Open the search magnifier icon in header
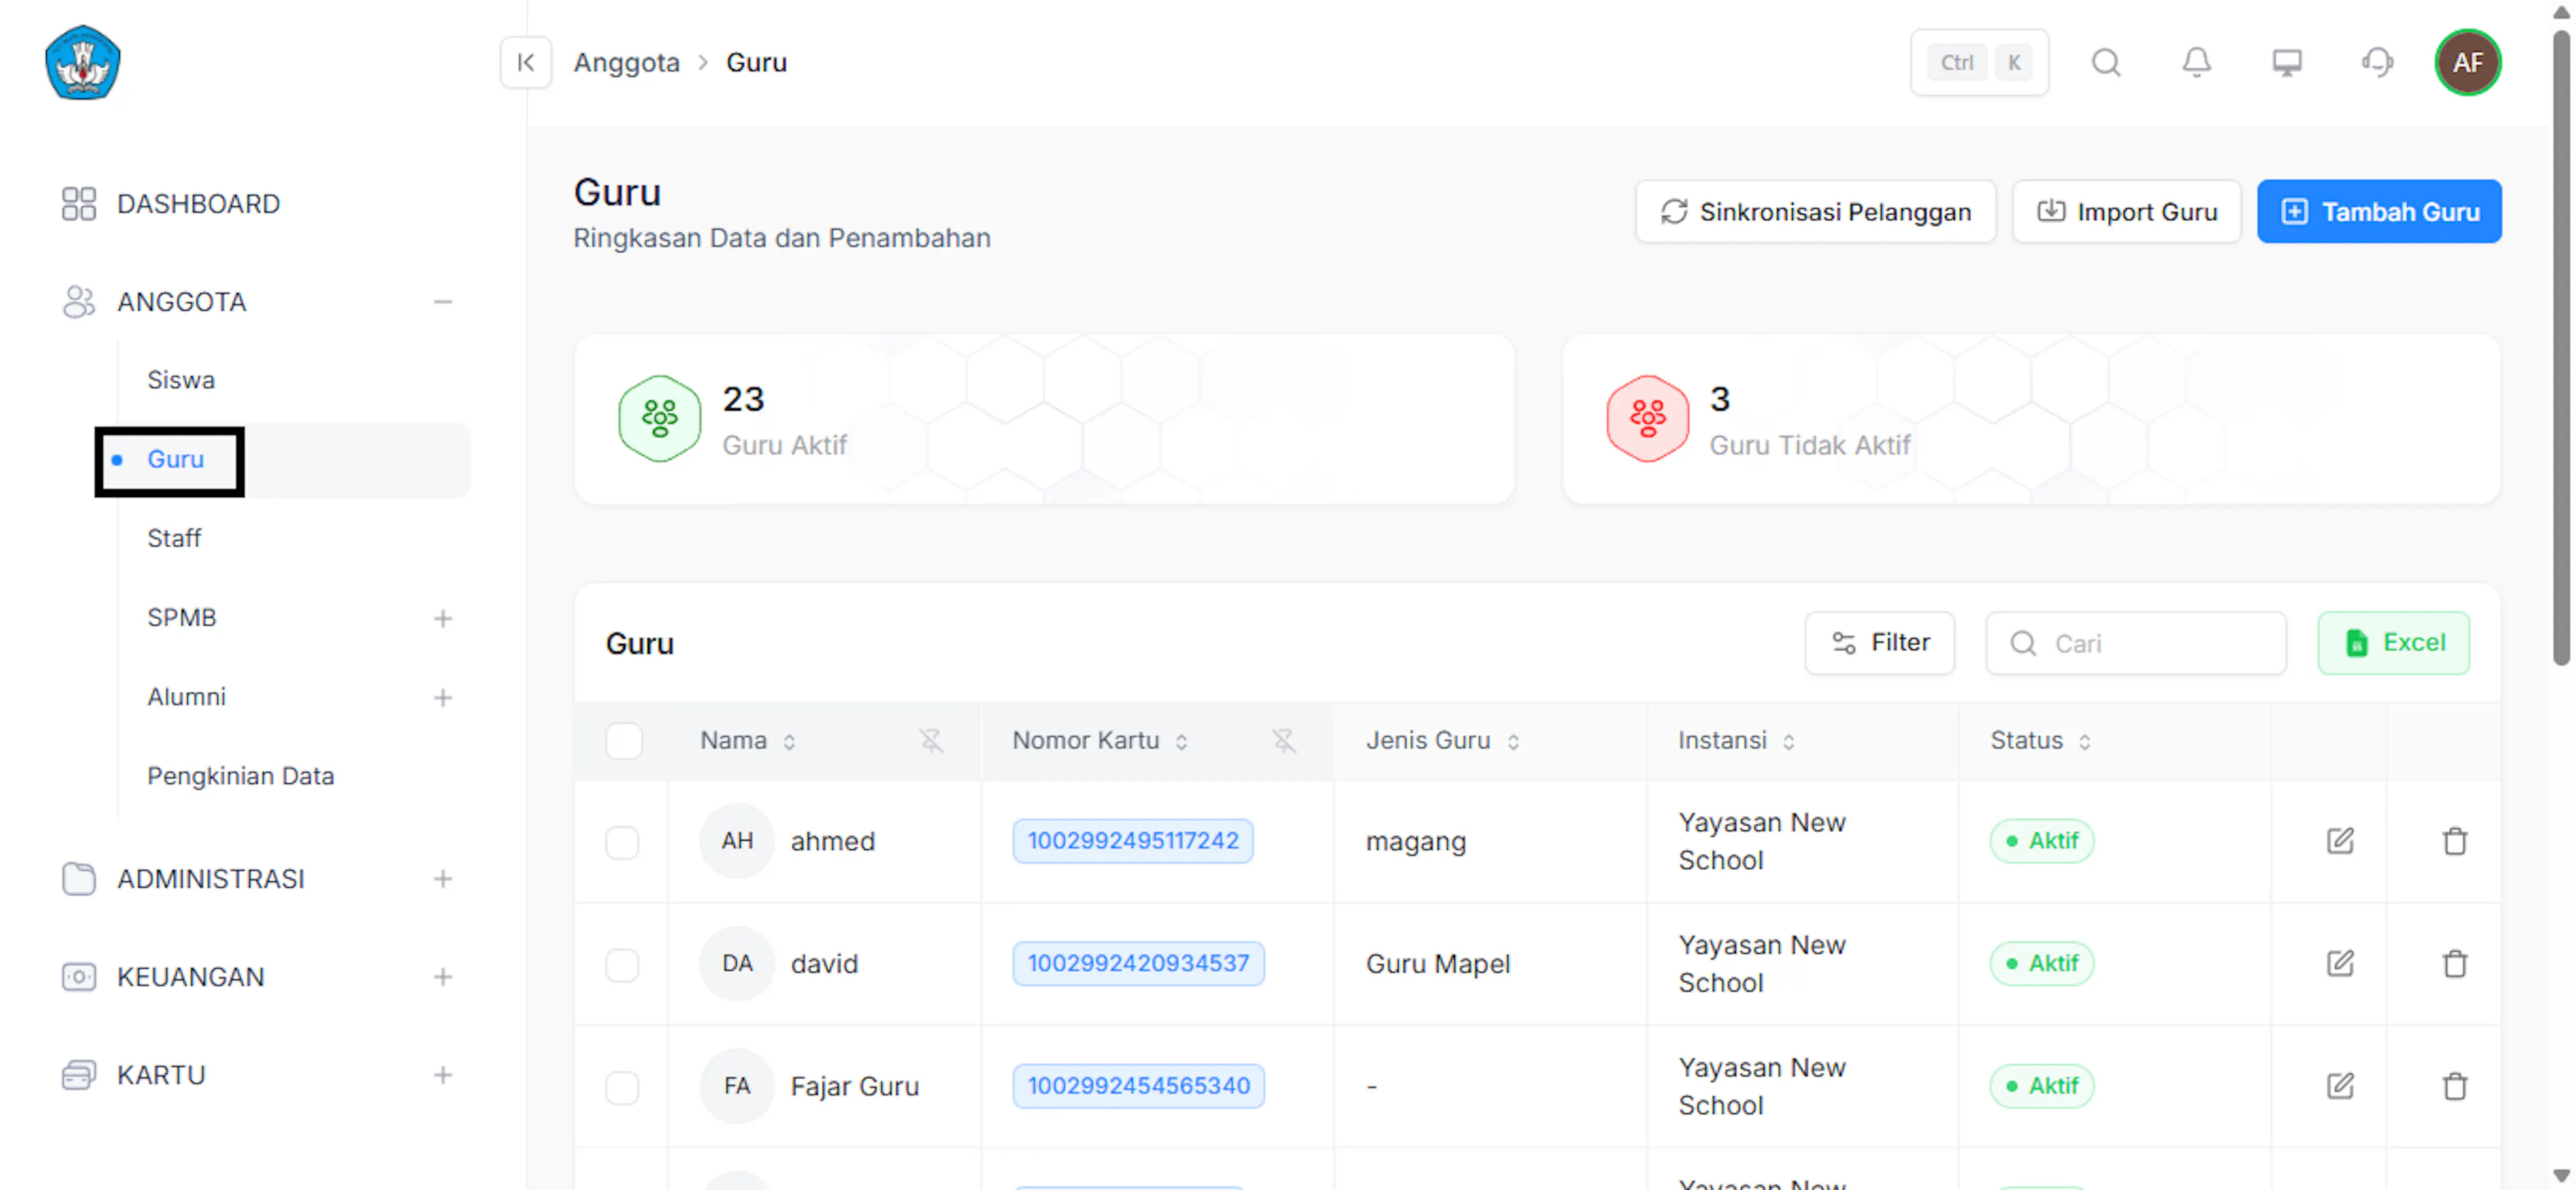This screenshot has width=2576, height=1190. pos(2106,62)
